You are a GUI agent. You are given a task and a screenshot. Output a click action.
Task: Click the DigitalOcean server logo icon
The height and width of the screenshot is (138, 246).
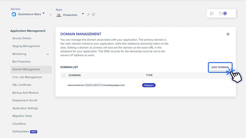click(x=14, y=14)
